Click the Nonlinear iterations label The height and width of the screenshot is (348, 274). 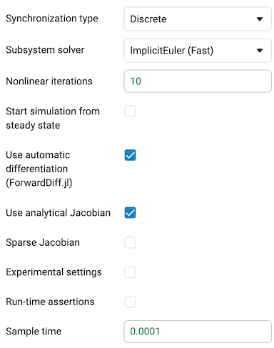(x=49, y=81)
